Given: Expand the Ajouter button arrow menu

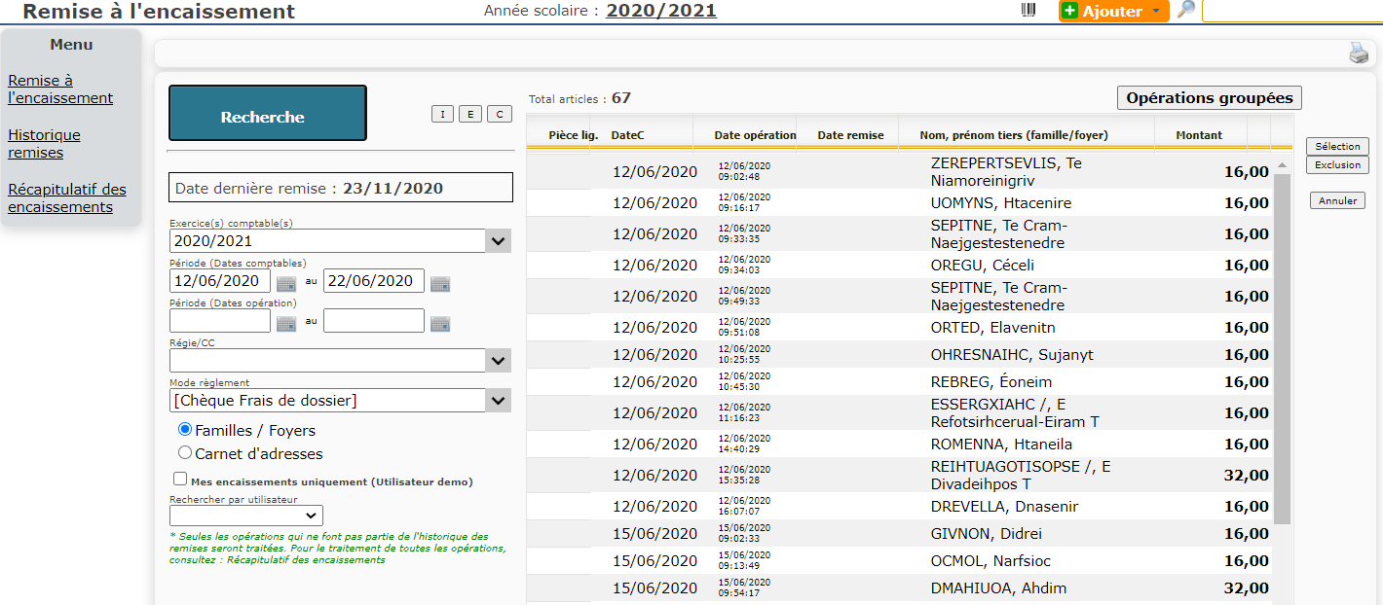Looking at the screenshot, I should 1156,12.
